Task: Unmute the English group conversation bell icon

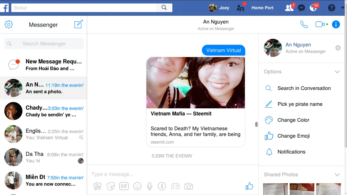Action: coord(81,138)
